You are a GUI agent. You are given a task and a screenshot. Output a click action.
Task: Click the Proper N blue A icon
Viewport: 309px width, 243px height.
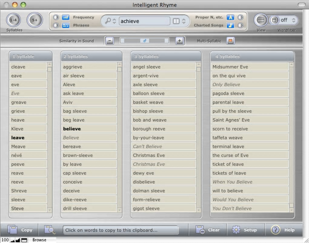tap(230, 17)
